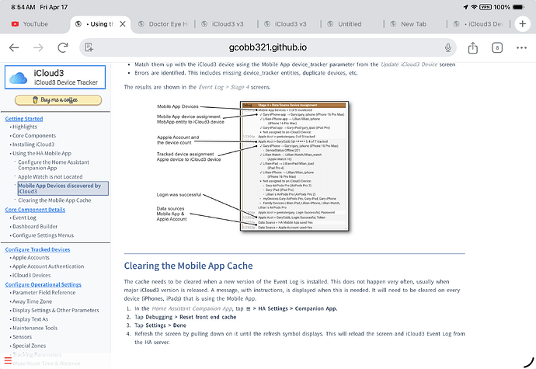Select Display Settings & Other Parameters

pos(56,311)
